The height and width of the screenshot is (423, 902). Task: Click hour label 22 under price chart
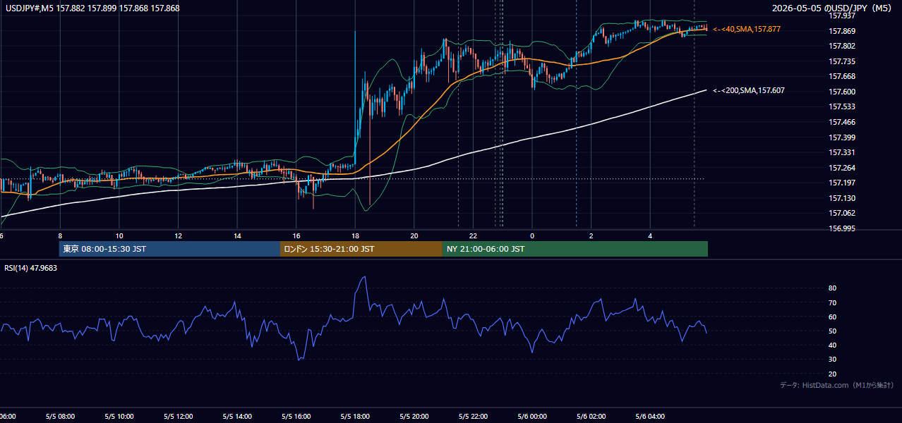pos(473,235)
